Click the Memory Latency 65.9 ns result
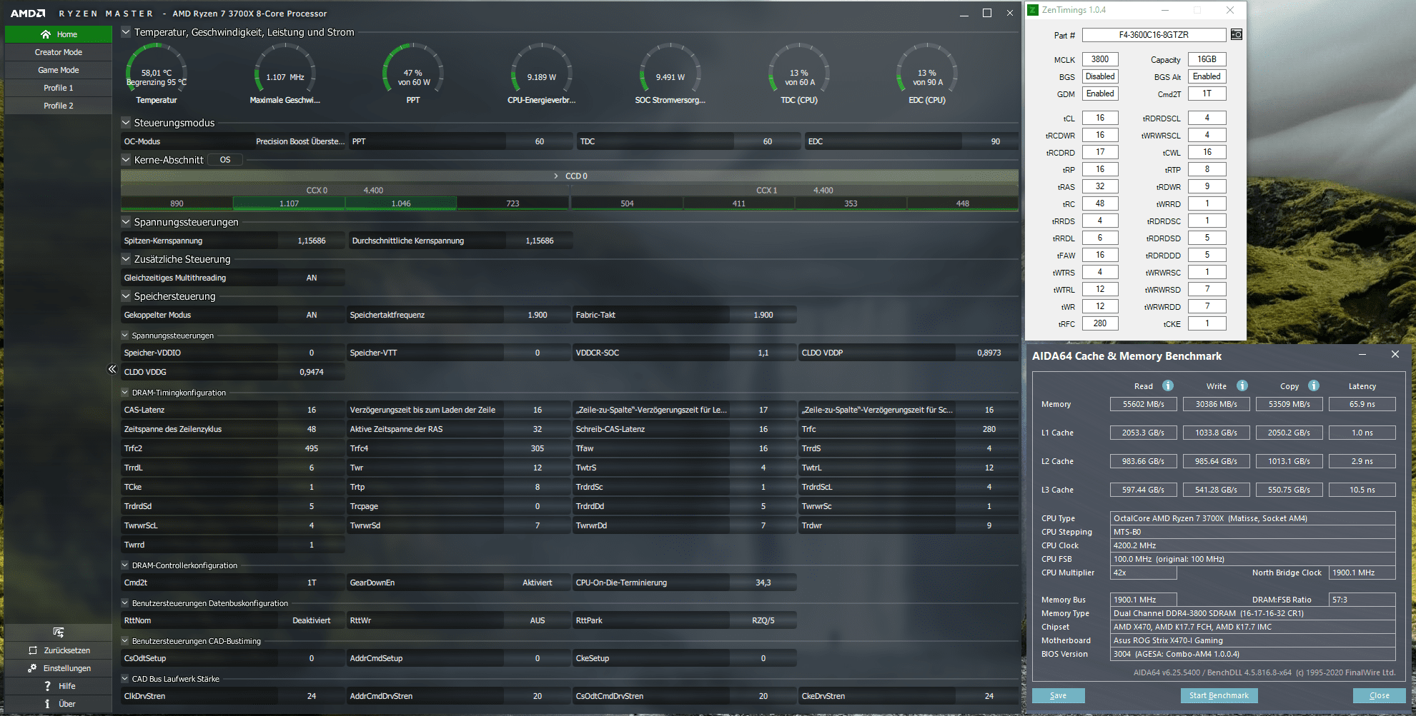The height and width of the screenshot is (716, 1416). [1362, 404]
